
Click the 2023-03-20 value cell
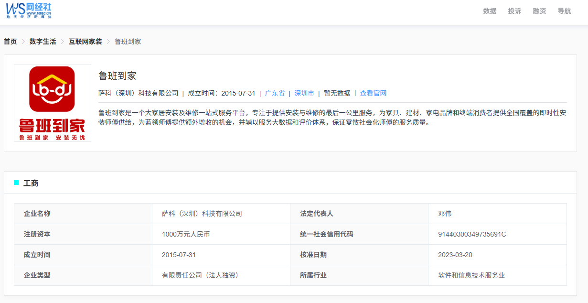click(497, 255)
